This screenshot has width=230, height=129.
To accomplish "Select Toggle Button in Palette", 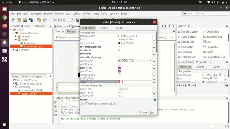I will coord(188,32).
